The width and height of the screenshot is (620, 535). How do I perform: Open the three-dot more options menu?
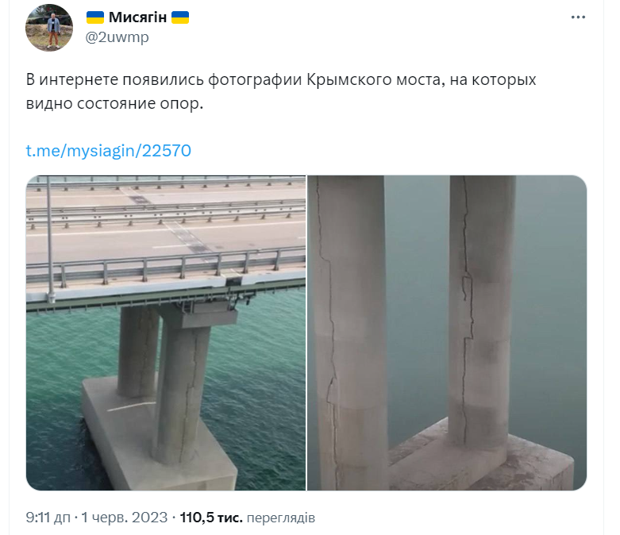(578, 17)
